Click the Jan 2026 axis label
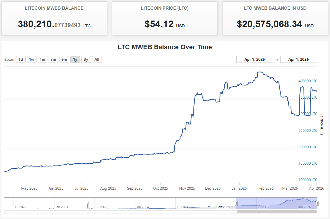Image resolution: width=330 pixels, height=219 pixels. coord(239,188)
